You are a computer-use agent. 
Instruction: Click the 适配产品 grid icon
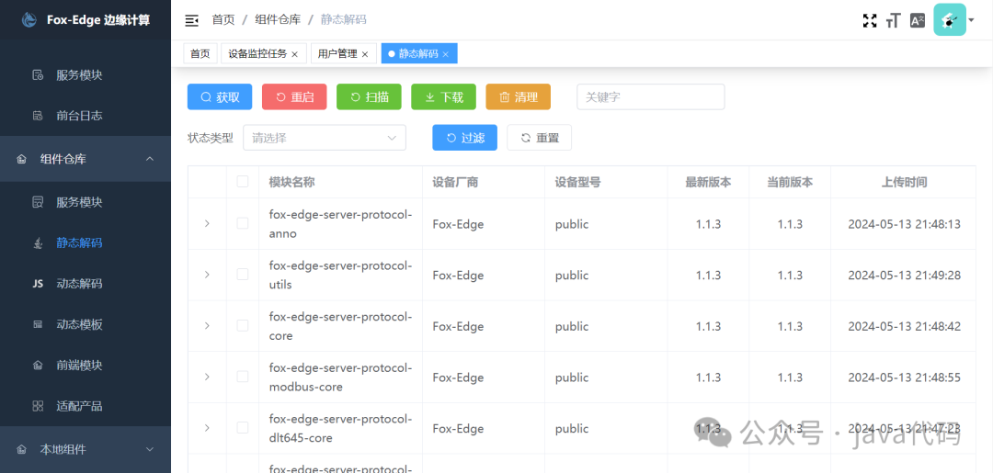(38, 406)
